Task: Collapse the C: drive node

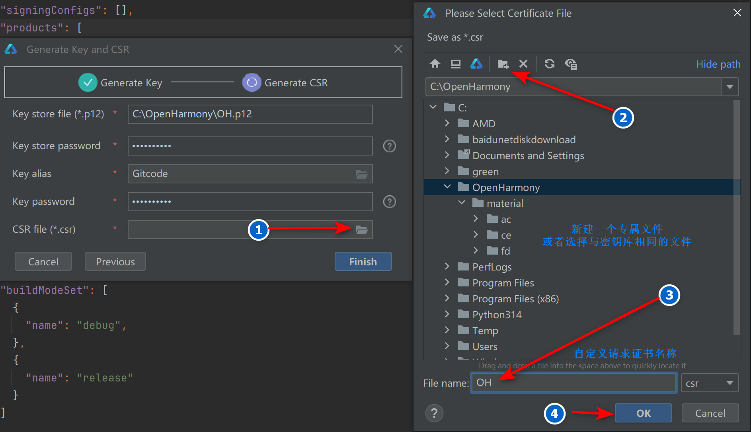Action: (x=433, y=107)
